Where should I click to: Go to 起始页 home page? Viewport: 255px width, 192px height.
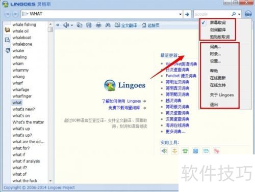click(150, 25)
